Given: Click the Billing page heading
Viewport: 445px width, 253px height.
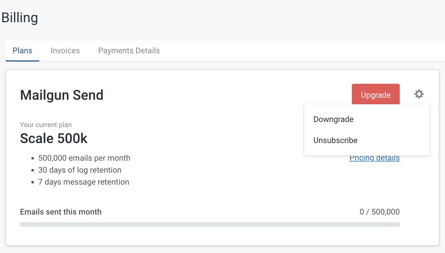Looking at the screenshot, I should (x=20, y=18).
